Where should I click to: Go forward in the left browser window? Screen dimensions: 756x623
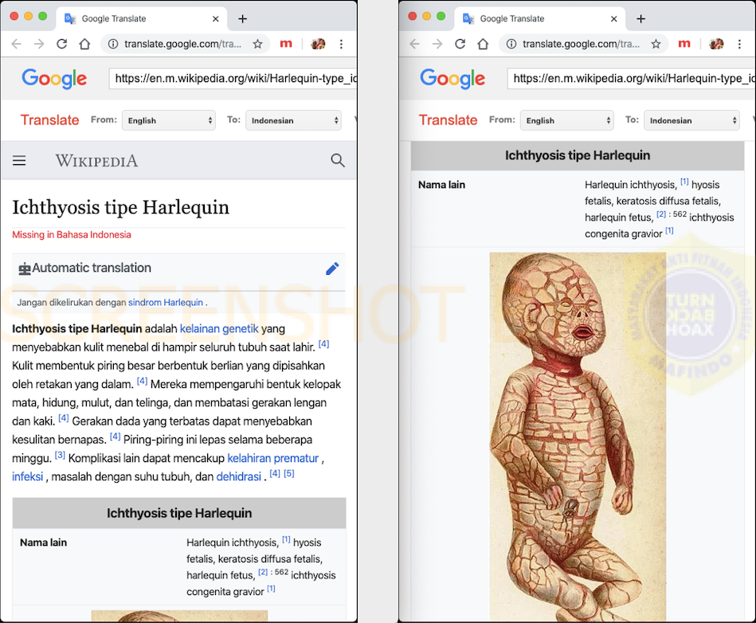click(x=39, y=44)
